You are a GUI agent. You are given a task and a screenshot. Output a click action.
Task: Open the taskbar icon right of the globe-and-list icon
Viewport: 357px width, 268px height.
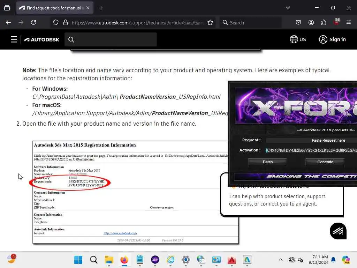pyautogui.click(x=216, y=260)
